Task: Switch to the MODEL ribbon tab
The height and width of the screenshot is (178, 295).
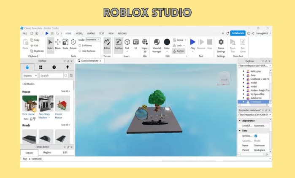Action: 79,33
